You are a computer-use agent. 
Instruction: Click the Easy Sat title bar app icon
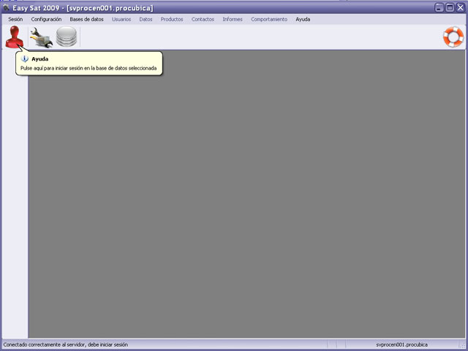point(6,8)
